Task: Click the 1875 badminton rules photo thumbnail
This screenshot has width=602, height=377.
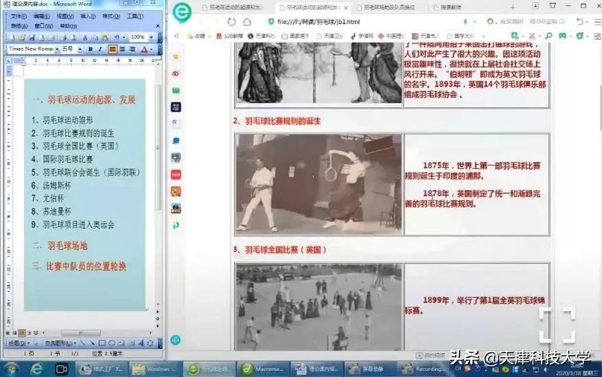Action: click(319, 184)
